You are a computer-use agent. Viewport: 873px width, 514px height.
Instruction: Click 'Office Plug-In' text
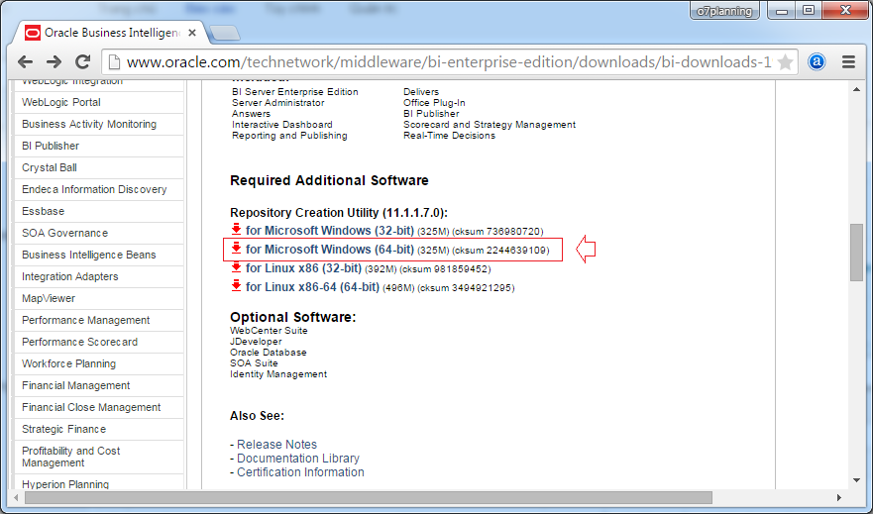click(x=434, y=103)
